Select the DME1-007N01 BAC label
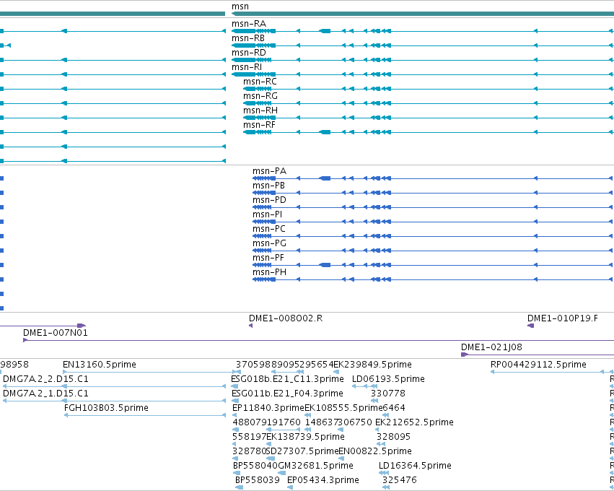614x491 pixels. [56, 333]
